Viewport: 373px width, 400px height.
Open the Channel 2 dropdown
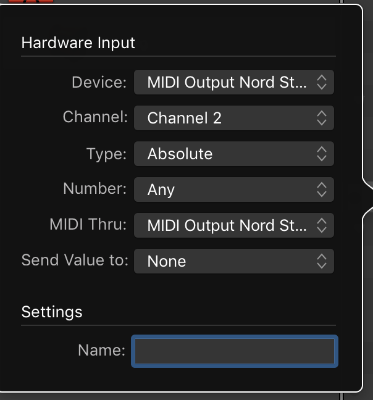point(233,118)
